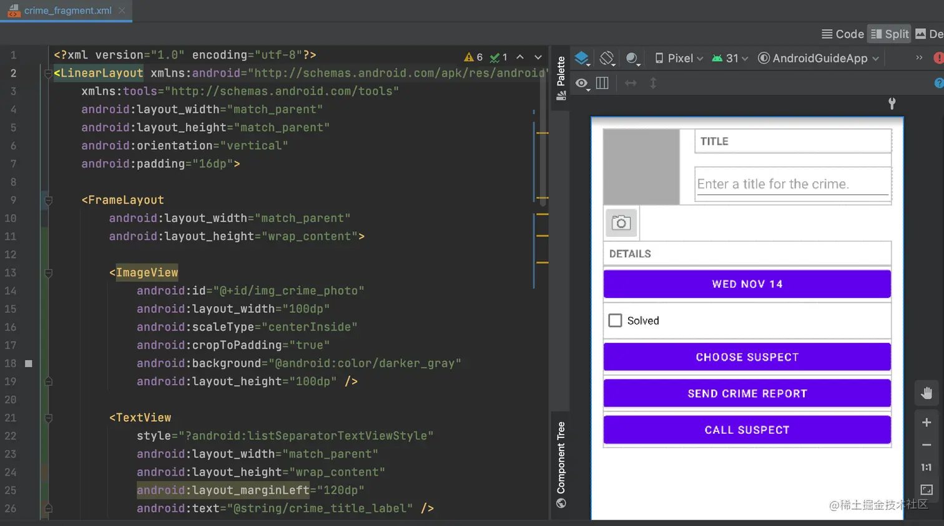Screen dimensions: 944x526
Task: Click the crime title input field
Action: pos(793,184)
